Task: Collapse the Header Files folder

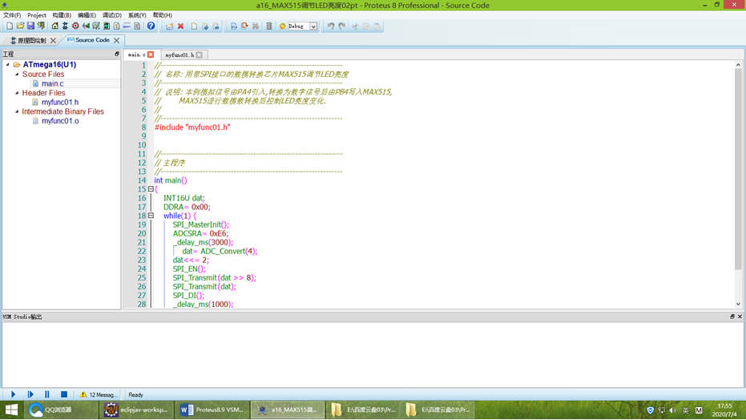Action: pos(17,93)
